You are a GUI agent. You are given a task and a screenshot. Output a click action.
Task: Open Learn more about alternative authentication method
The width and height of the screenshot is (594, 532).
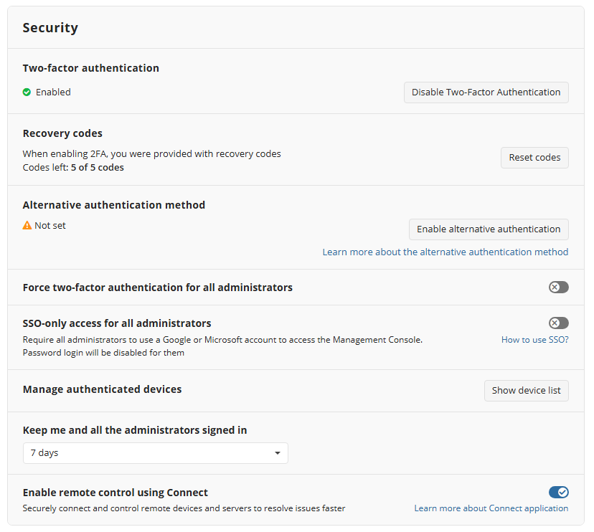(445, 252)
